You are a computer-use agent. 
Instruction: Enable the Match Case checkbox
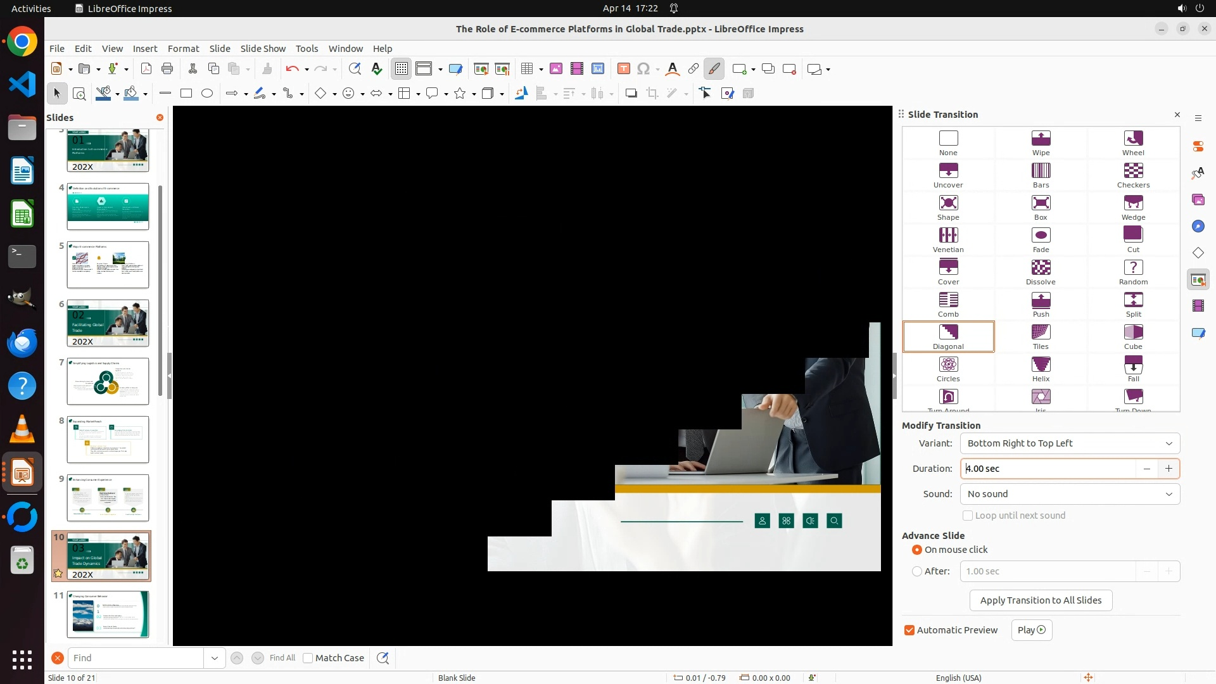point(308,658)
